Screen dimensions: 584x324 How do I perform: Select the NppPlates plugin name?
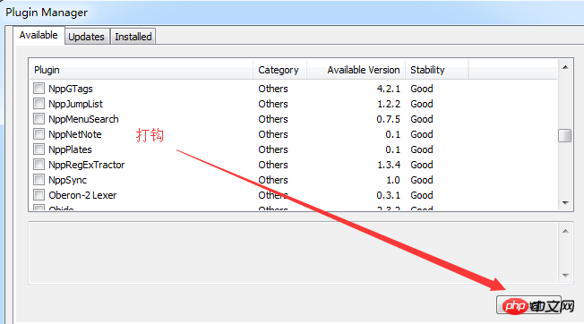[x=70, y=149]
